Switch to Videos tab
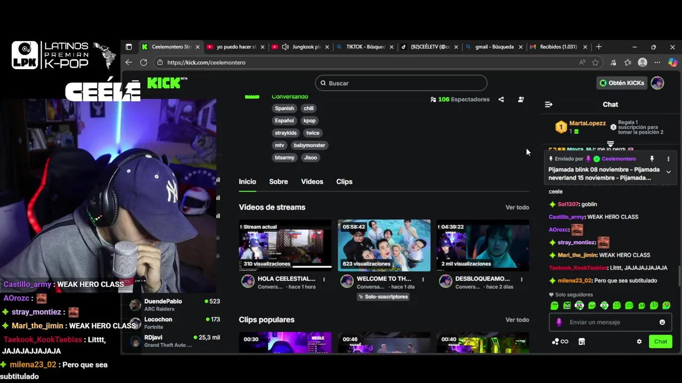This screenshot has width=682, height=383. pyautogui.click(x=312, y=181)
